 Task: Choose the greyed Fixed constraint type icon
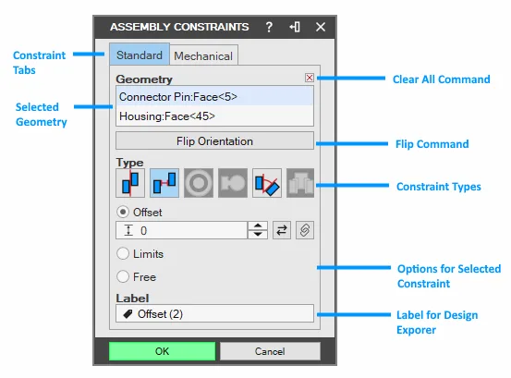point(300,183)
